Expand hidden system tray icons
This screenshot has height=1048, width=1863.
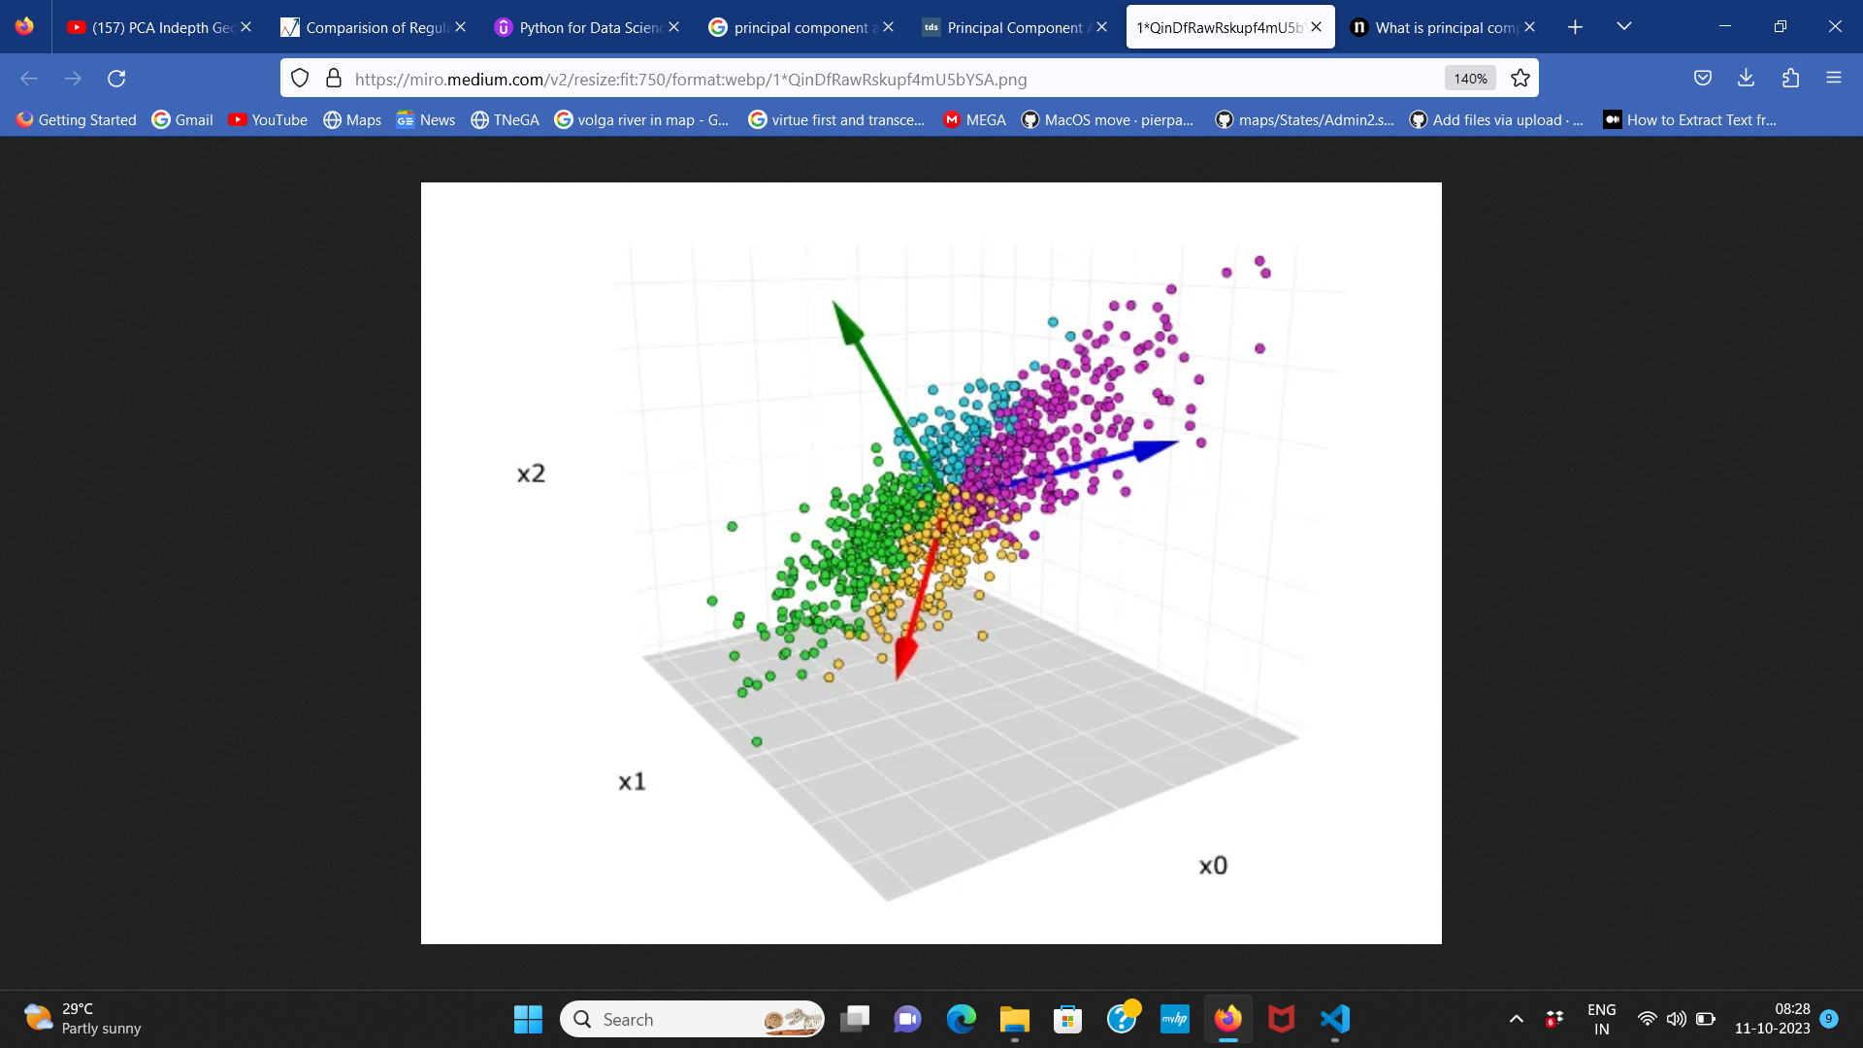(x=1516, y=1019)
